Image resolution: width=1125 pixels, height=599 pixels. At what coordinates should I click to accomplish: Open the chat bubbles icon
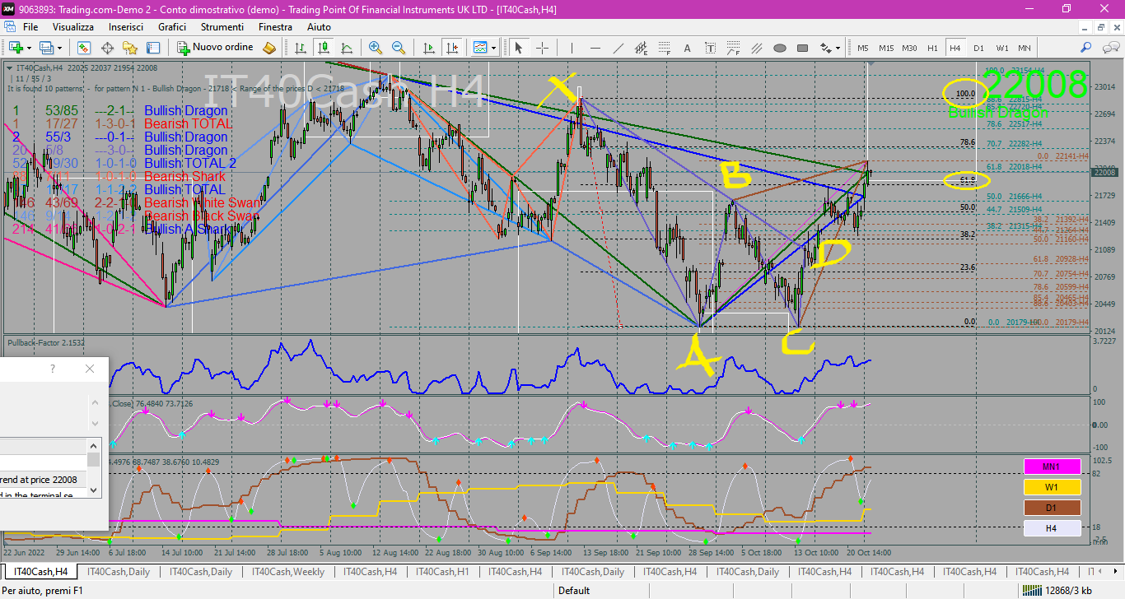pyautogui.click(x=1111, y=48)
